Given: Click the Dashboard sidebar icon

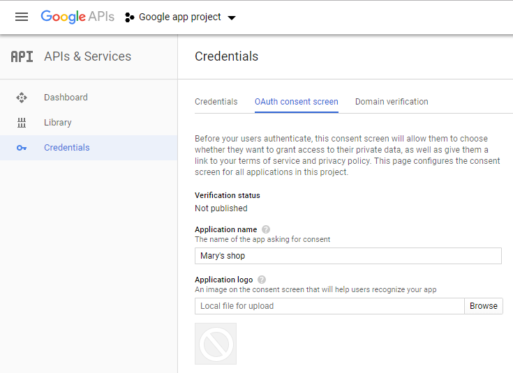Looking at the screenshot, I should [22, 98].
